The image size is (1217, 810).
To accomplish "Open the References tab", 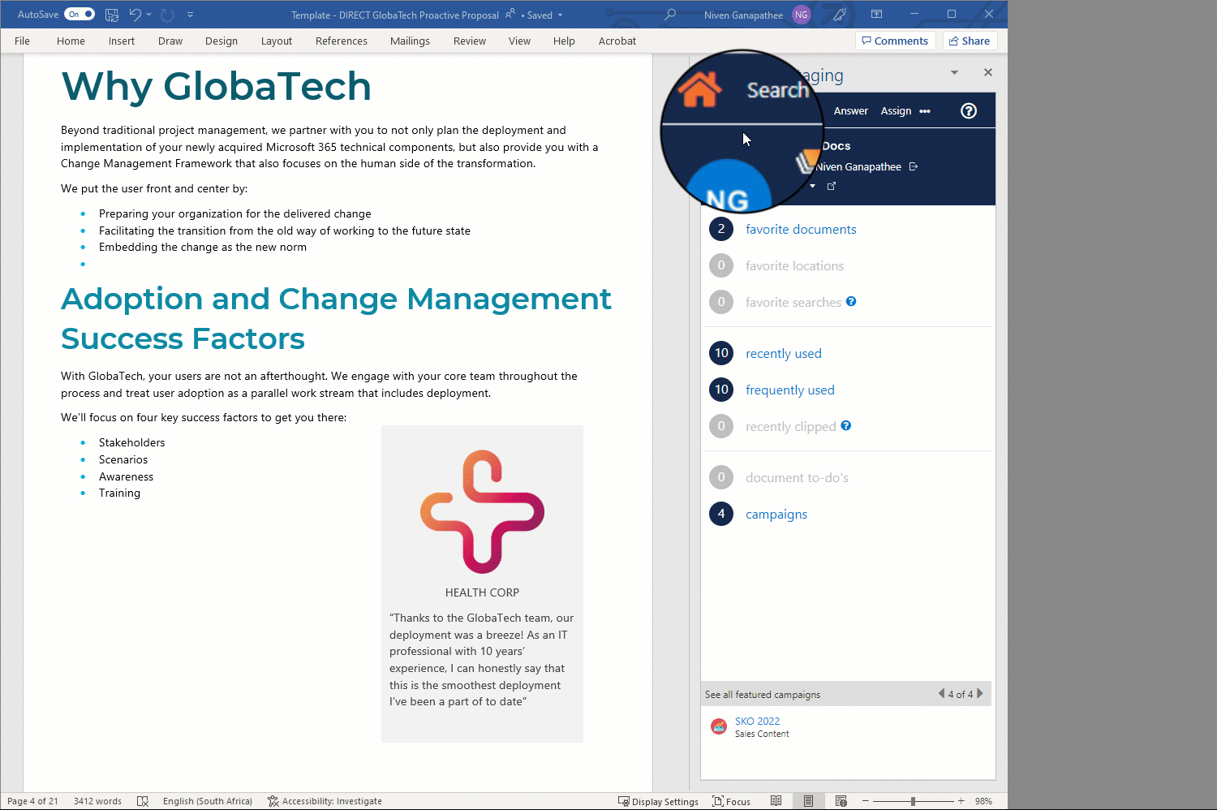I will point(342,41).
